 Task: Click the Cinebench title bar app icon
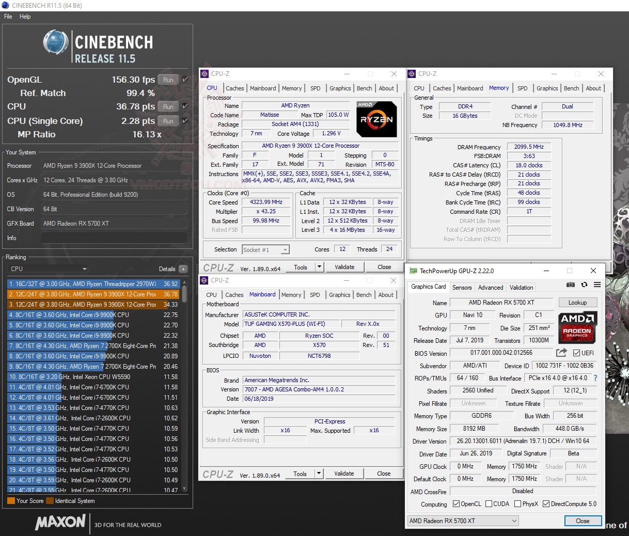coord(5,5)
